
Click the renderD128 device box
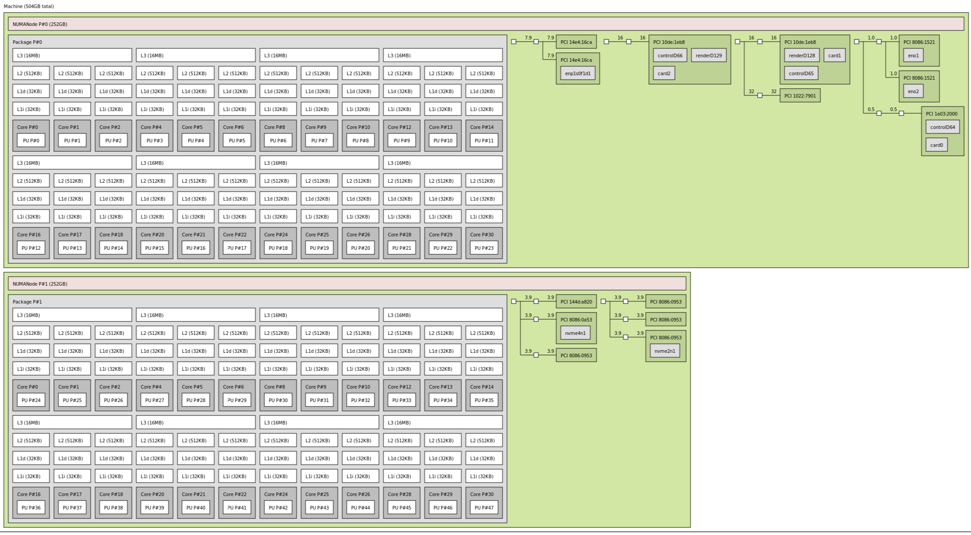point(801,56)
